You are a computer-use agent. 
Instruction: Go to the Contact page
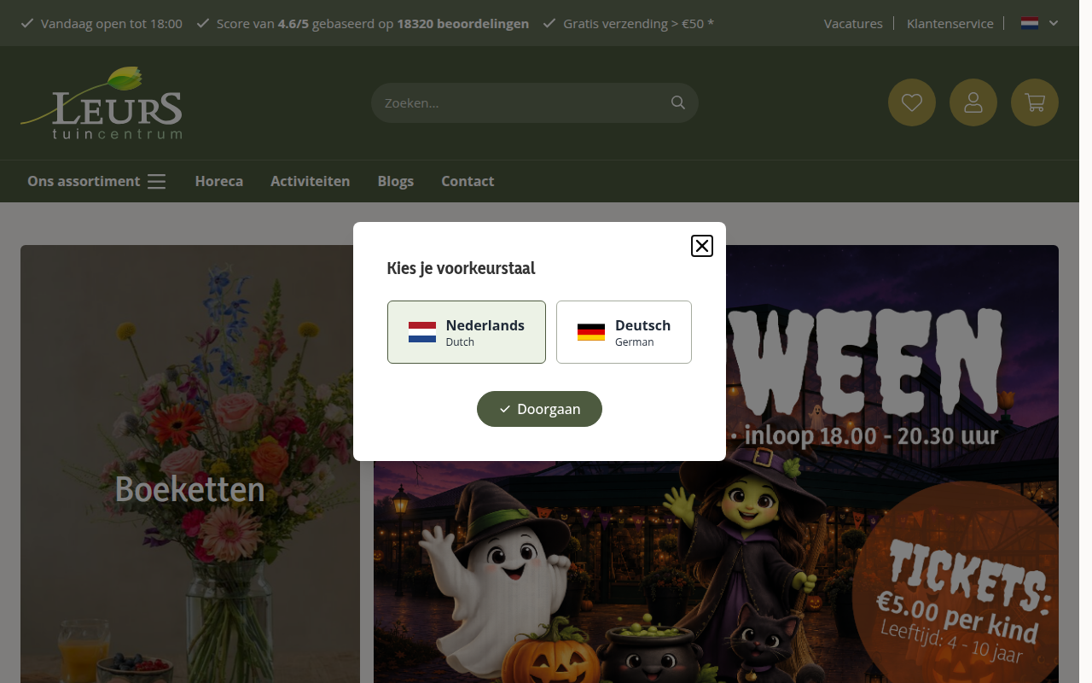(468, 181)
